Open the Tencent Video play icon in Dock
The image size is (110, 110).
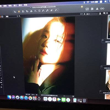(59, 99)
